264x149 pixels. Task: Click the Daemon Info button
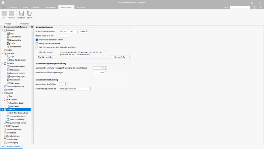coord(120,57)
